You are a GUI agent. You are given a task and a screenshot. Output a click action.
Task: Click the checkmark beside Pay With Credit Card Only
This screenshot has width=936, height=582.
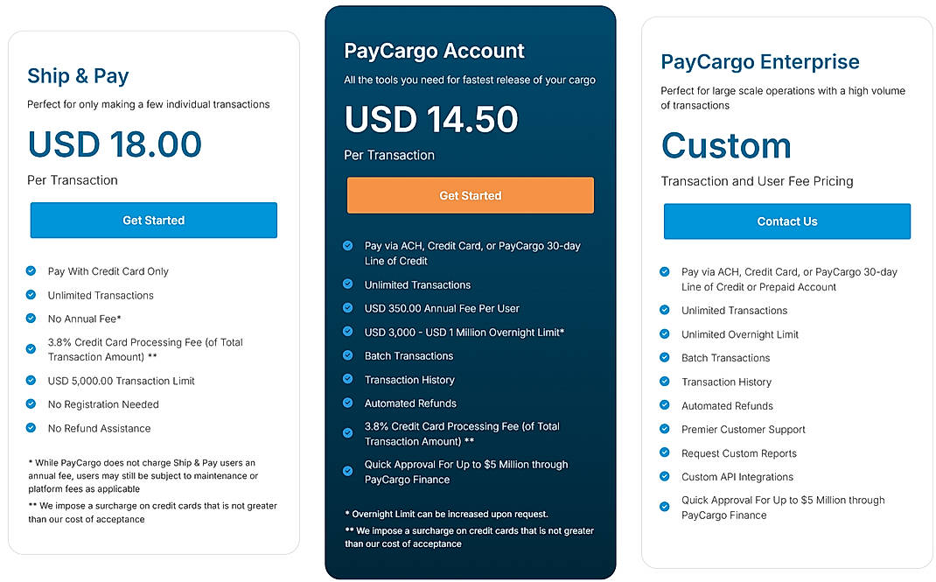31,271
